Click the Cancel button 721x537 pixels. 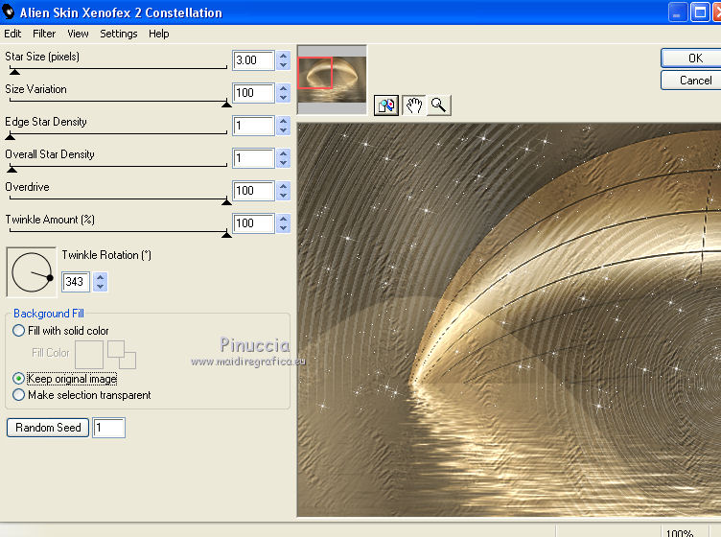[x=690, y=81]
